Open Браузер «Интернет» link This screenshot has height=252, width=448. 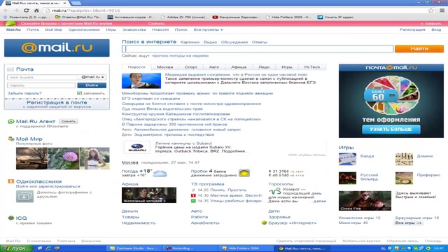point(293,223)
